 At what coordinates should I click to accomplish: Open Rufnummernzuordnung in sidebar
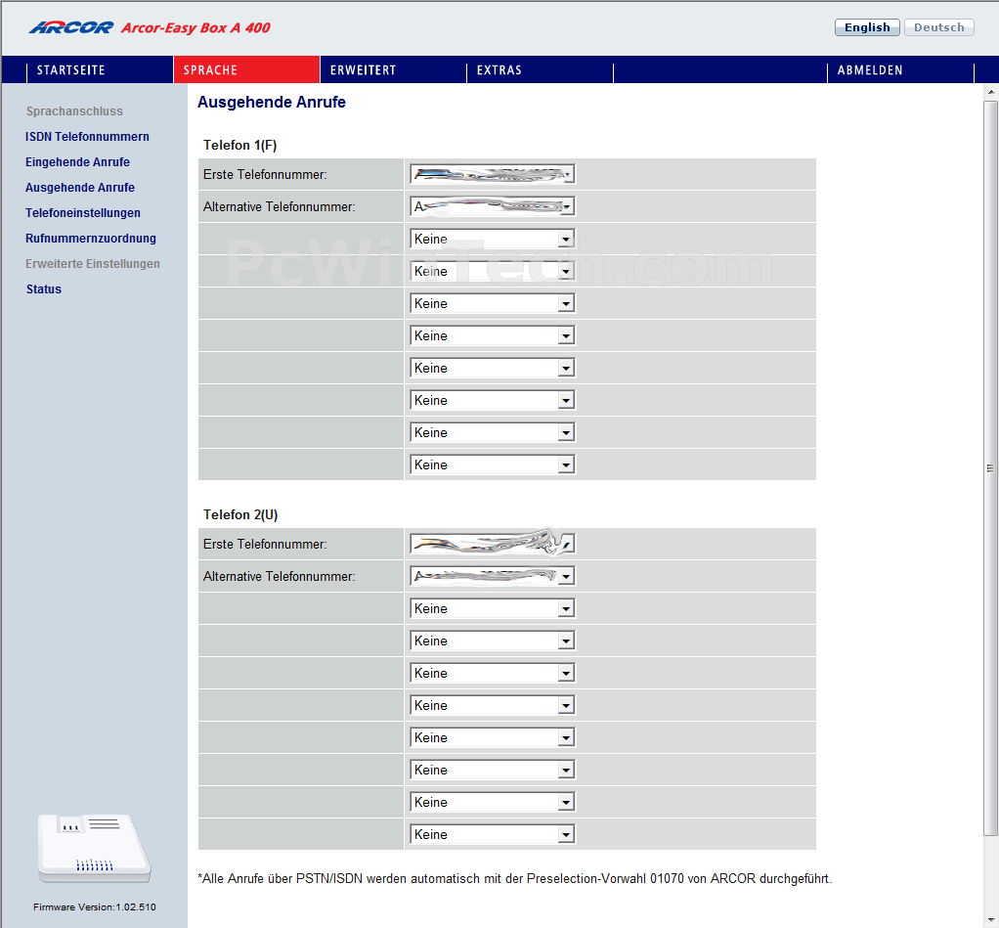pyautogui.click(x=91, y=239)
